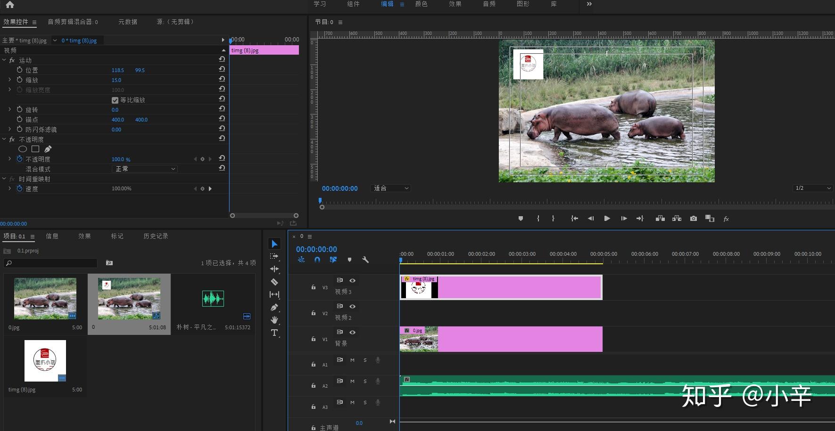Switch to 音频 workspace tab
Viewport: 835px width, 431px height.
tap(489, 4)
